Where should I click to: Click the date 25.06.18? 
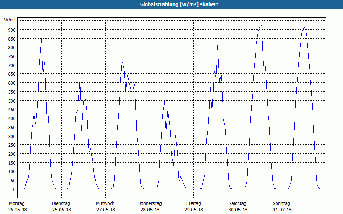click(18, 210)
